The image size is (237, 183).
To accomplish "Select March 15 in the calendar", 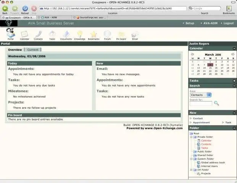I will click(210, 68).
